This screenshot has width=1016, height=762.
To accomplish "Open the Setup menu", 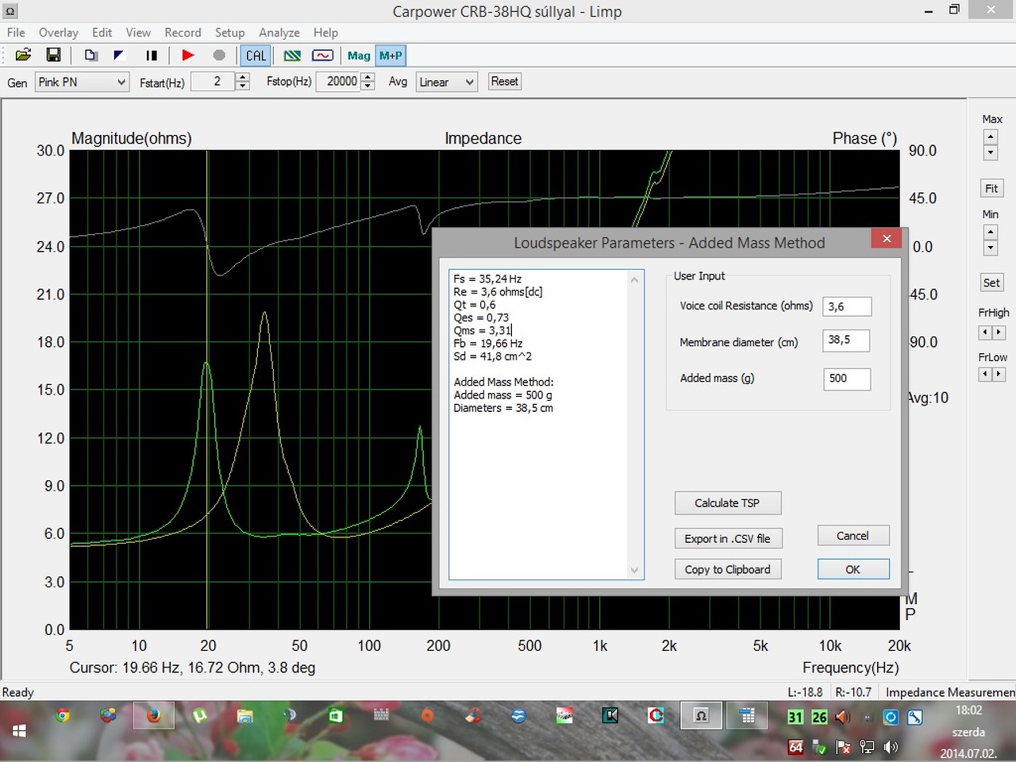I will pyautogui.click(x=229, y=33).
